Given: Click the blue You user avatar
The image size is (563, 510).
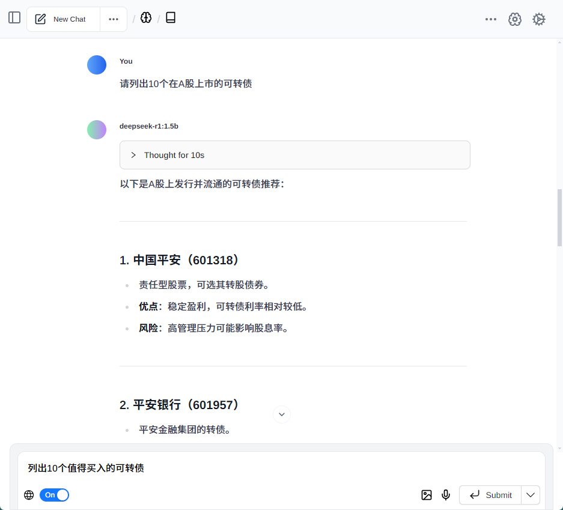Looking at the screenshot, I should click(97, 65).
